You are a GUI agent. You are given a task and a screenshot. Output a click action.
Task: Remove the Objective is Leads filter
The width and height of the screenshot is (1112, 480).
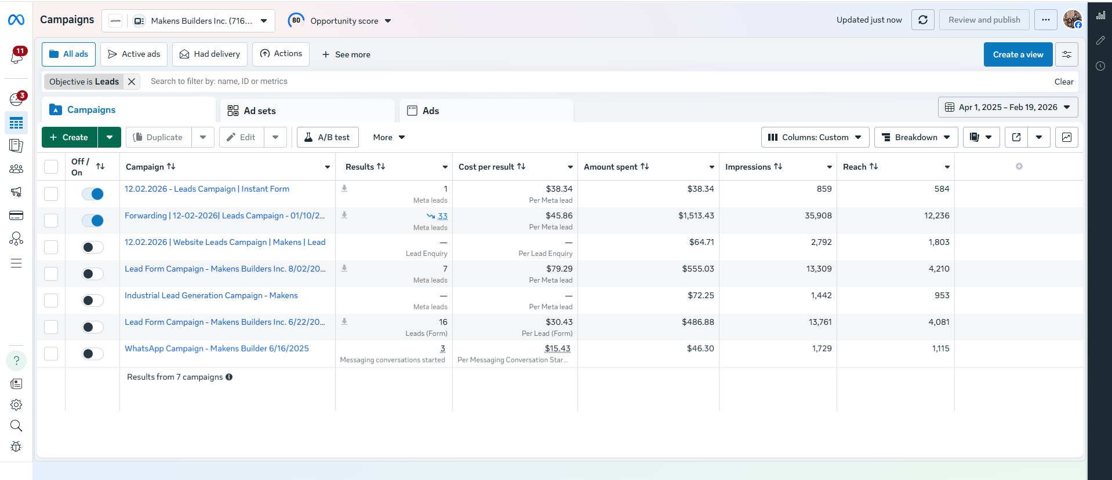[x=132, y=82]
